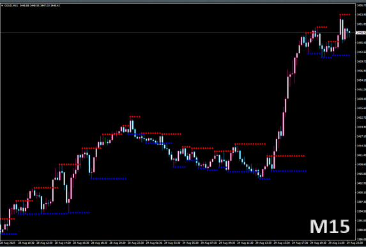Click the red dotted peak near 28 Aug 22:30

click(135, 117)
